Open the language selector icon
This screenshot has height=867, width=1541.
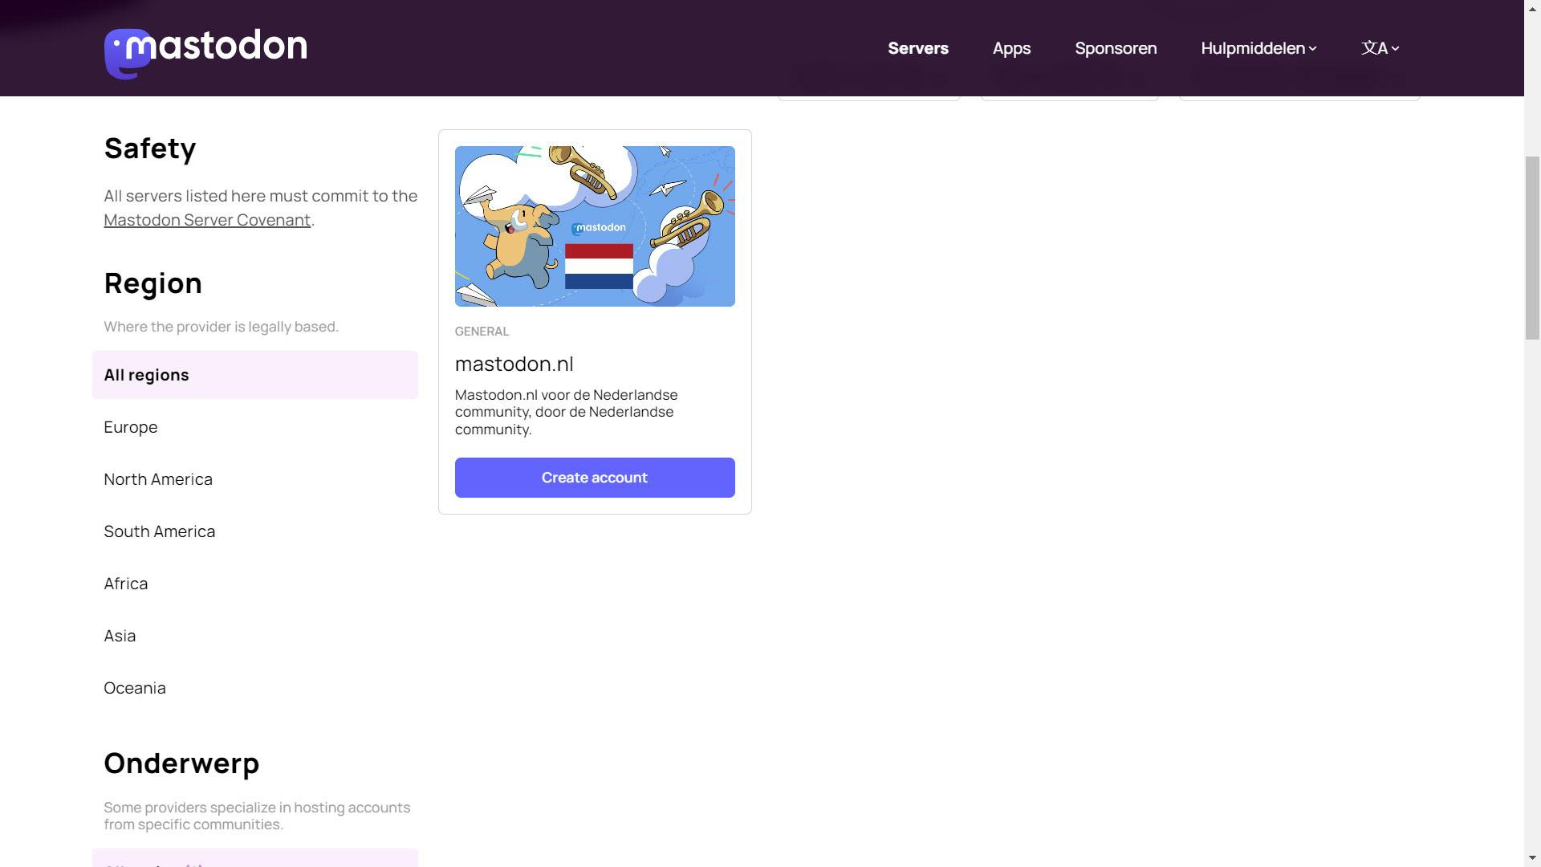pos(1374,48)
